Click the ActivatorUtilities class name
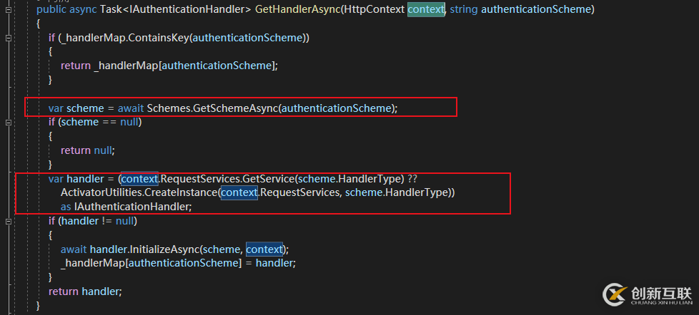Viewport: 699px width, 315px height. 100,192
